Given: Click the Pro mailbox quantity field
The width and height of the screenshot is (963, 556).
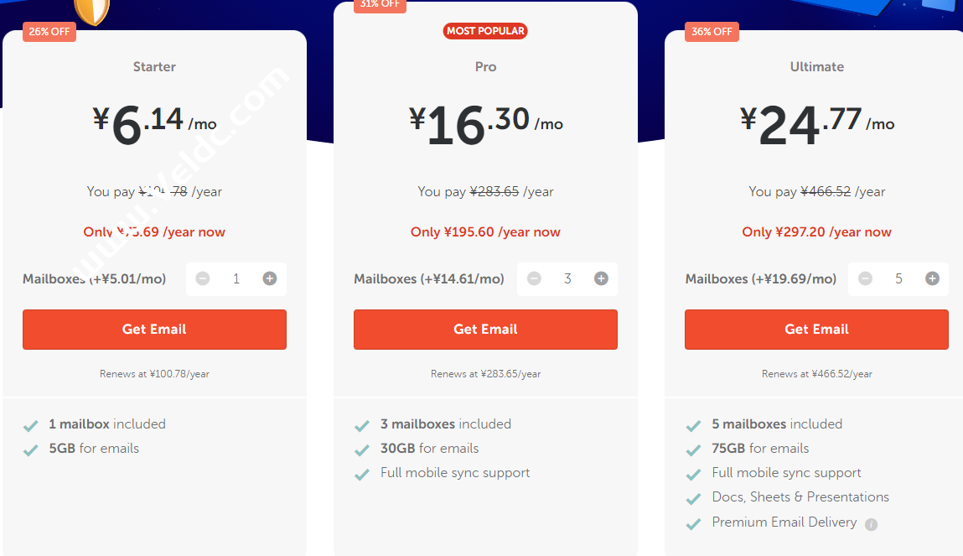Looking at the screenshot, I should pos(567,278).
